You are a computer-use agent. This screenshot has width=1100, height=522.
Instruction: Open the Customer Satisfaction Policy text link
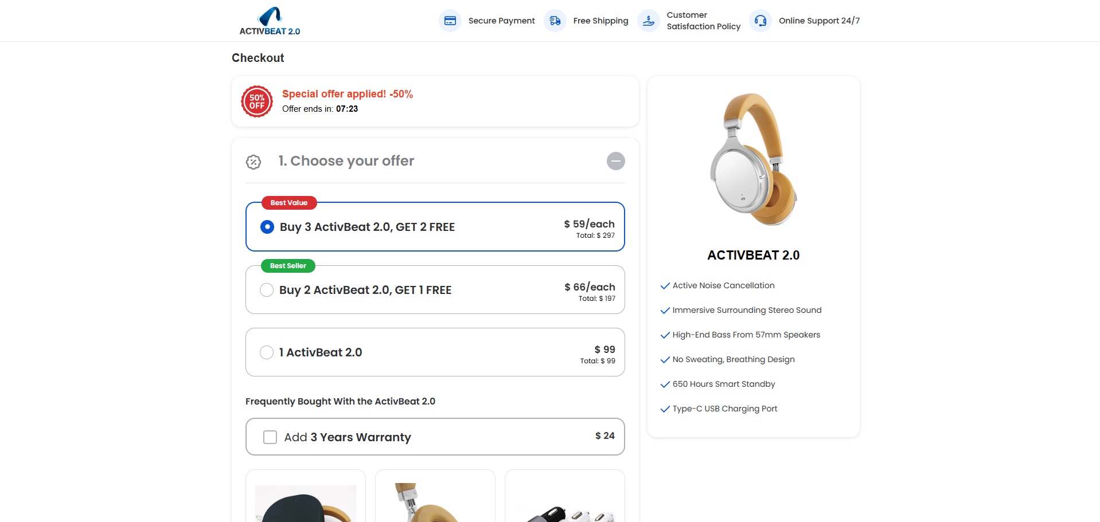[x=703, y=21]
